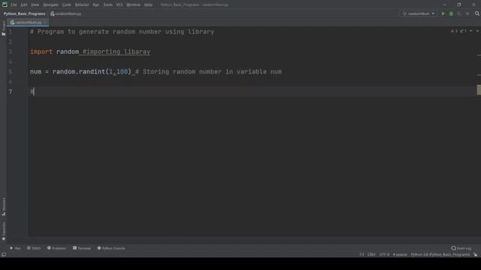Click the 'Storing random number in variable num' comment
The width and height of the screenshot is (481, 270).
pyautogui.click(x=209, y=72)
